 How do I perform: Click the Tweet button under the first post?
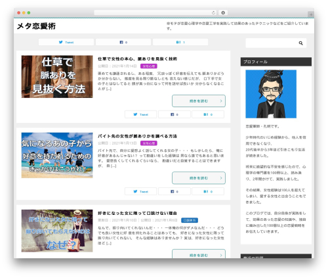tap(140, 114)
